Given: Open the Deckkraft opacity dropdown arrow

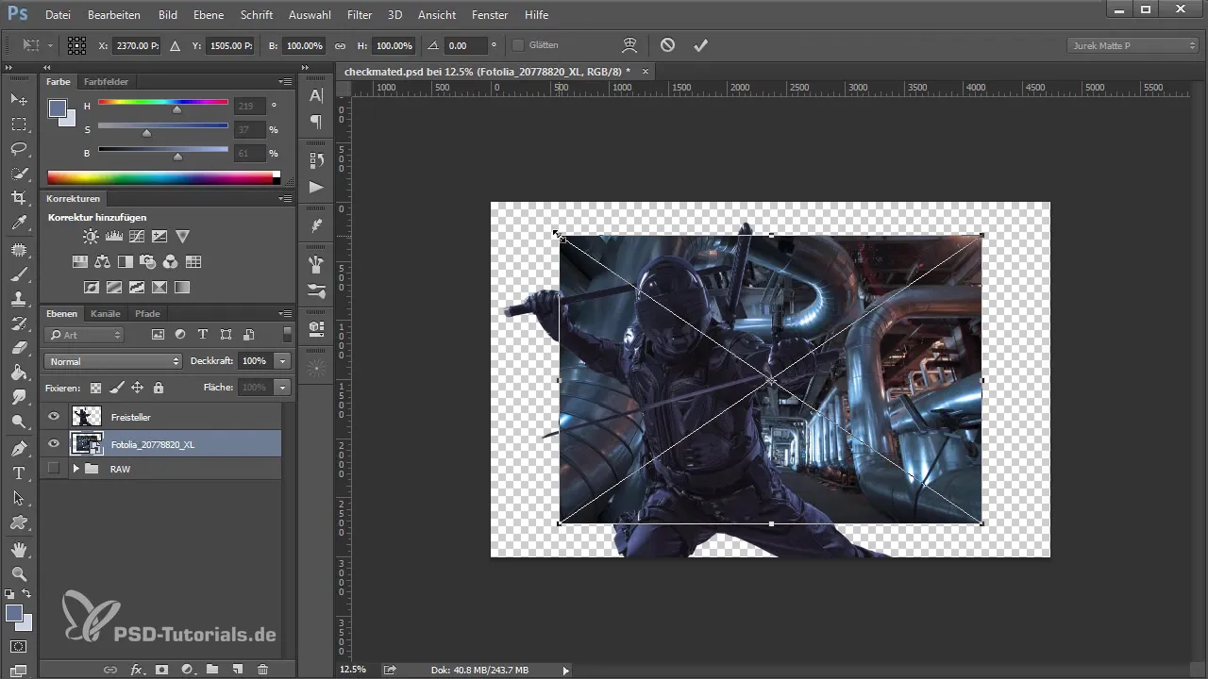Looking at the screenshot, I should (282, 361).
